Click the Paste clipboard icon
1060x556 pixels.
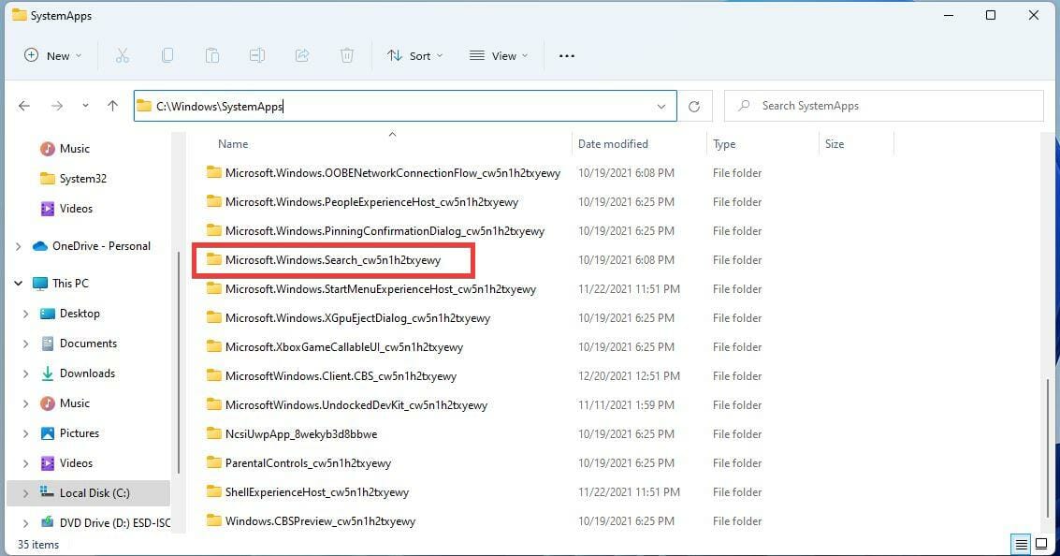212,55
